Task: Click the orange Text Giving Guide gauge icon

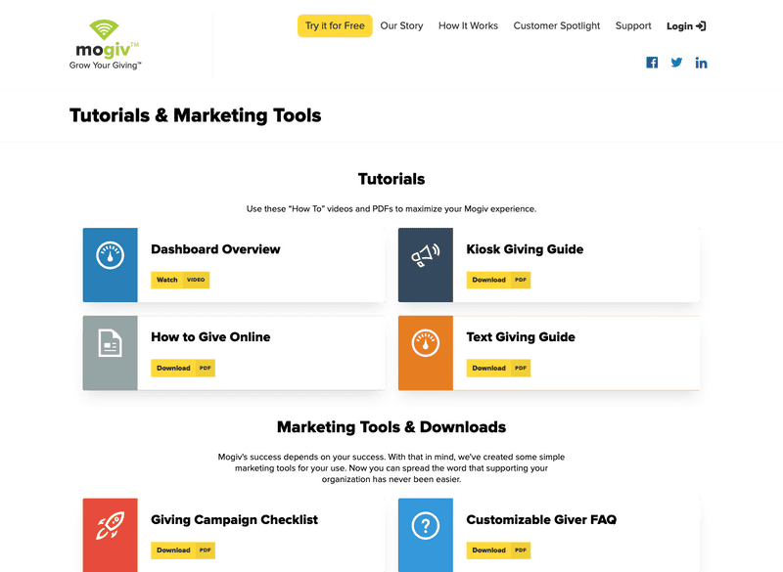Action: pyautogui.click(x=426, y=343)
